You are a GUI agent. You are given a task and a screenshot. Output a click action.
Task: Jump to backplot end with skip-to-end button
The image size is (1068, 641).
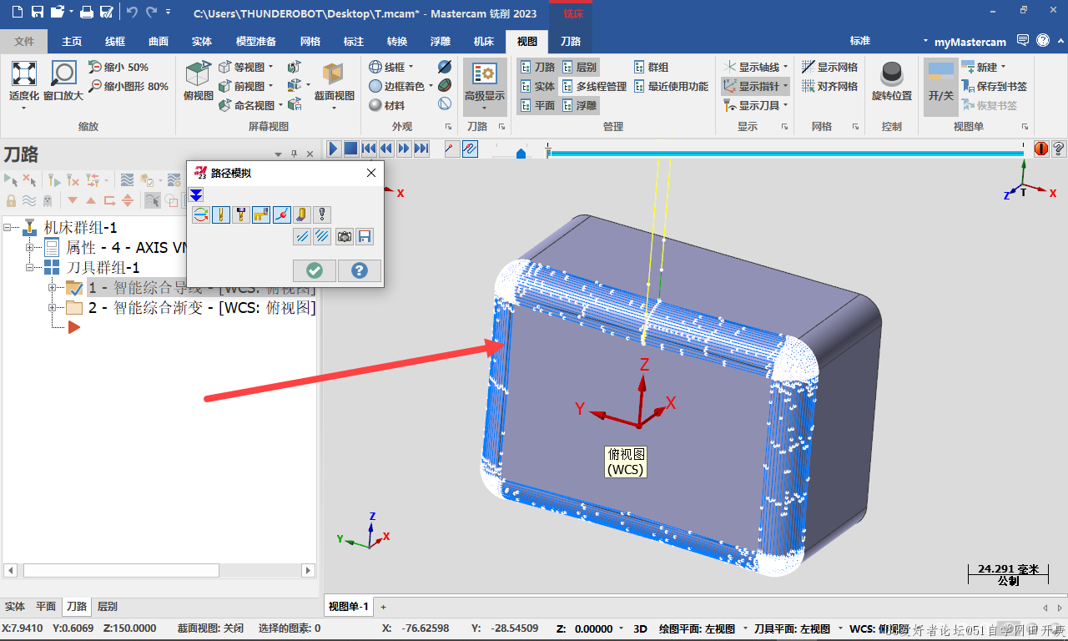[x=421, y=149]
